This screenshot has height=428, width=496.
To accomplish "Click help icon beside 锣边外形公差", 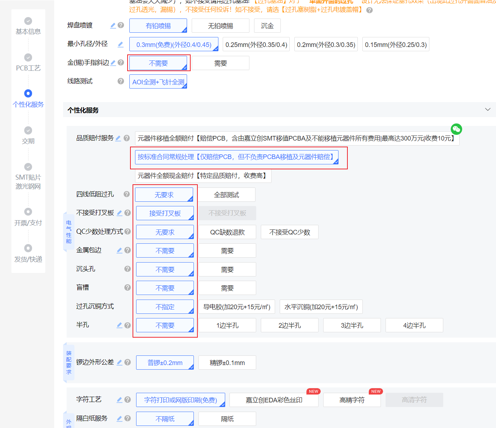I will [x=128, y=362].
